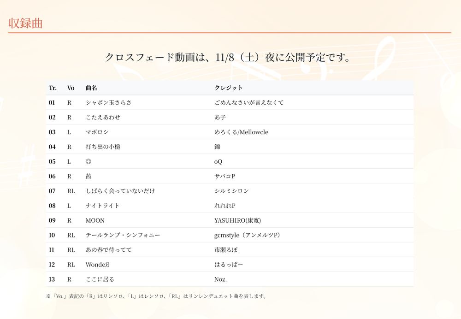Click credit 錦
This screenshot has width=461, height=319.
click(217, 147)
